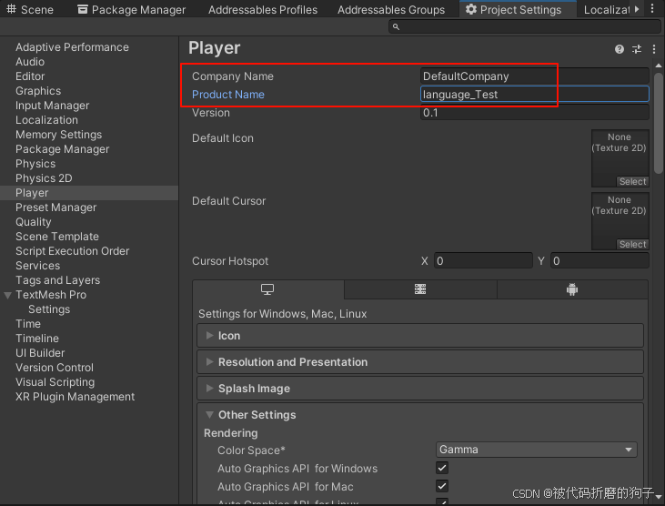
Task: Switch to the Package Manager tab
Action: [132, 9]
